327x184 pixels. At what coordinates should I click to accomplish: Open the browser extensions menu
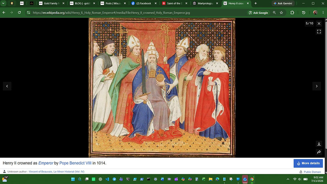tap(292, 13)
